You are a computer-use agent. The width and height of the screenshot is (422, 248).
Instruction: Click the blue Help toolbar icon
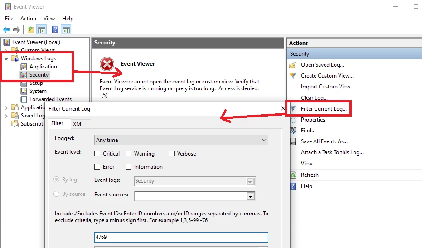(55, 29)
